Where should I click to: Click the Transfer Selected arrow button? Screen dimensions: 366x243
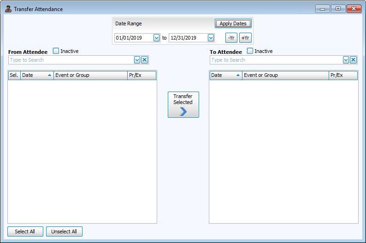pyautogui.click(x=183, y=104)
